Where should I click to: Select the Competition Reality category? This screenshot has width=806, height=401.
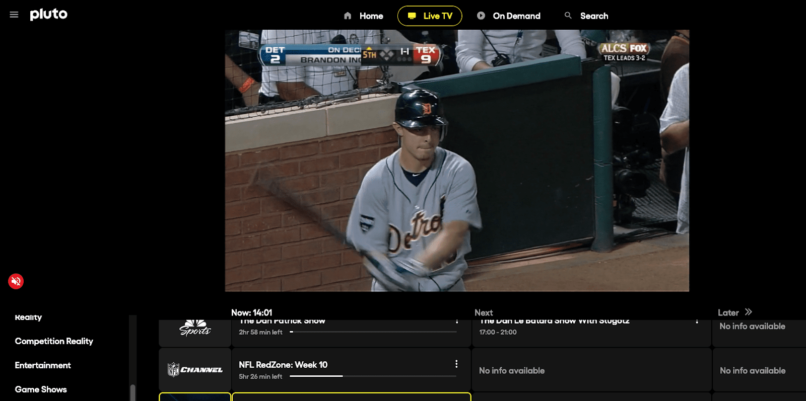[x=54, y=341]
